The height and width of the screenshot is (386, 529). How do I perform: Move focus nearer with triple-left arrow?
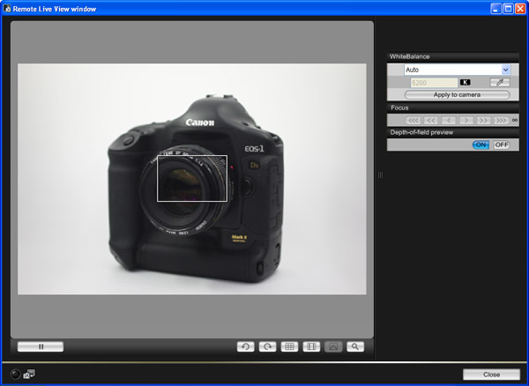(x=414, y=120)
